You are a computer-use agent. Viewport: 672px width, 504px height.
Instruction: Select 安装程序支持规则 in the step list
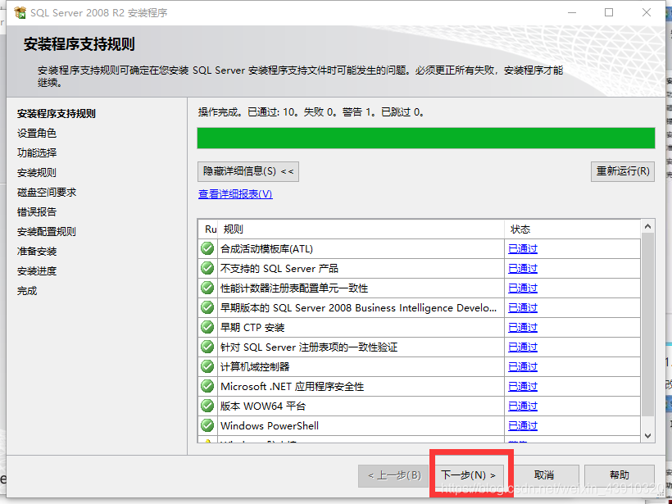pyautogui.click(x=57, y=114)
